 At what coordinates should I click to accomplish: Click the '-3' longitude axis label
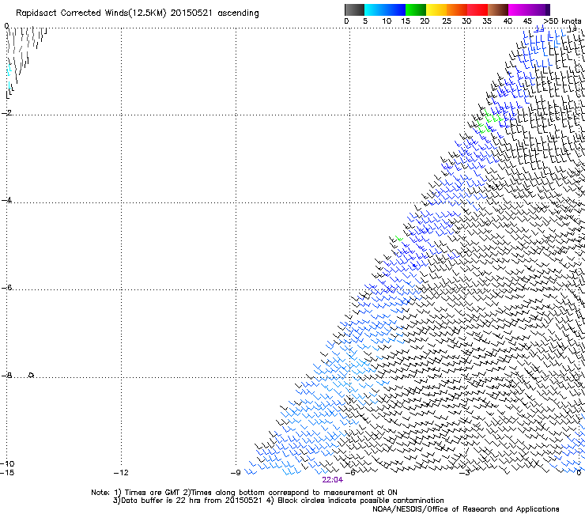point(465,473)
